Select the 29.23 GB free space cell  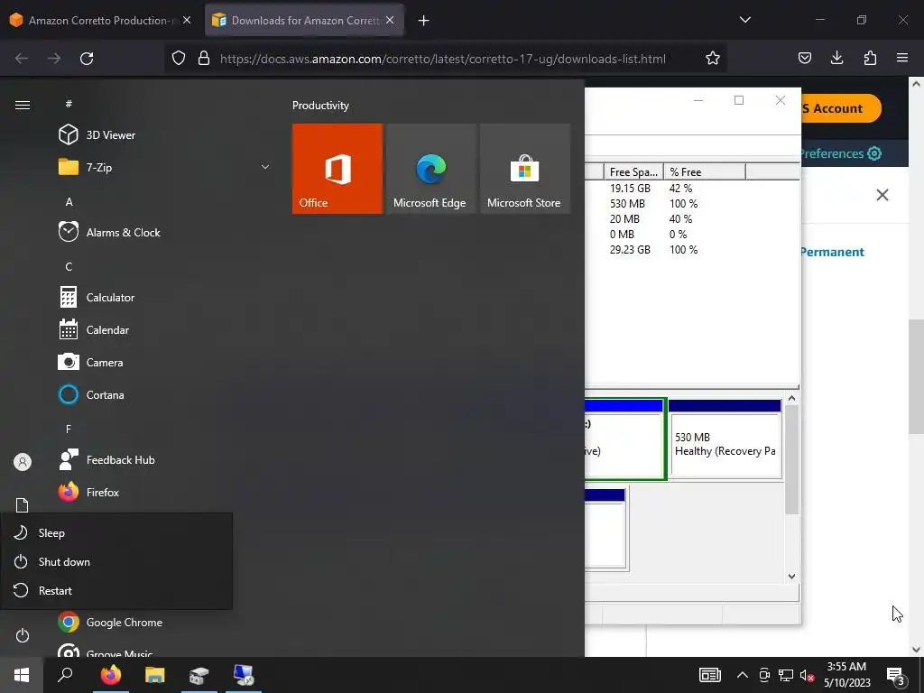point(630,249)
